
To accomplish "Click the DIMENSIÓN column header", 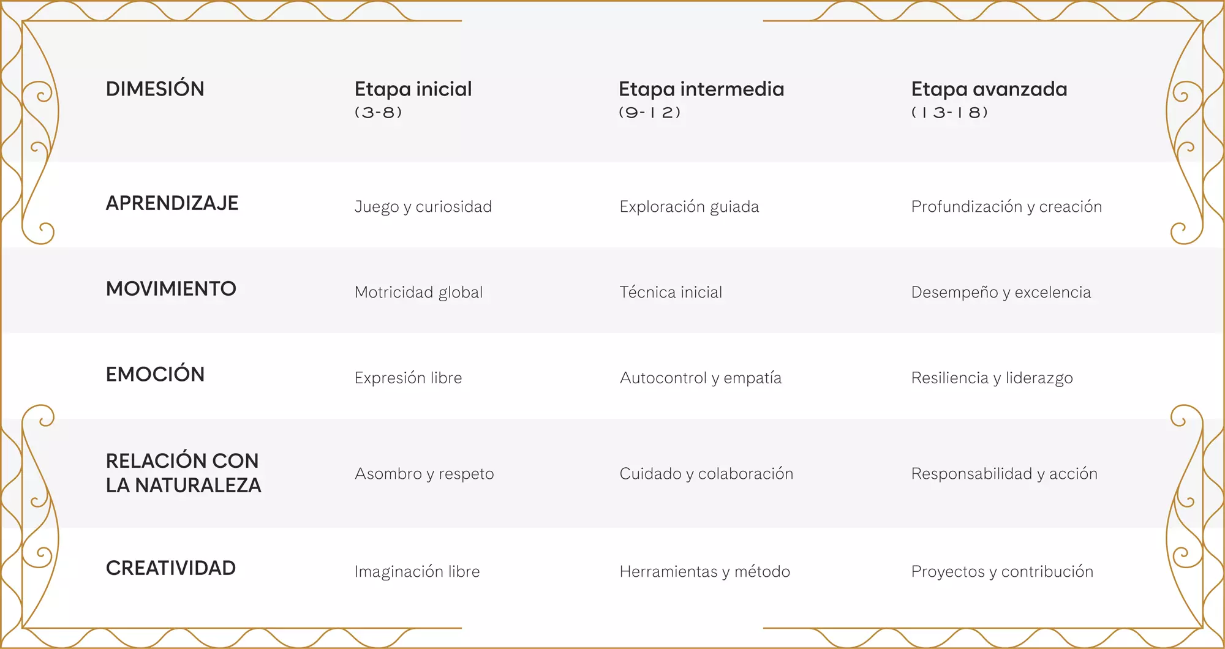I will pos(155,89).
